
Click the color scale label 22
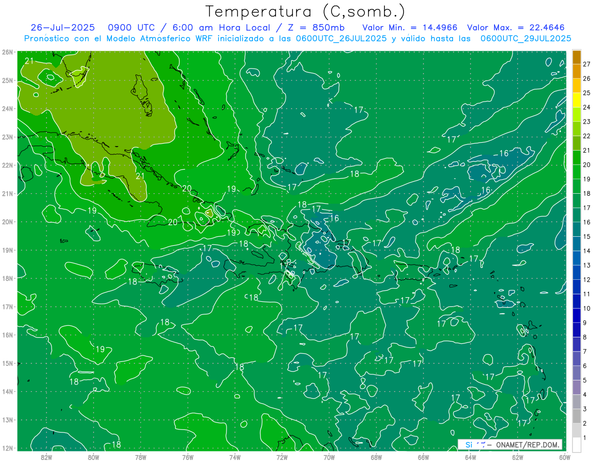click(586, 136)
